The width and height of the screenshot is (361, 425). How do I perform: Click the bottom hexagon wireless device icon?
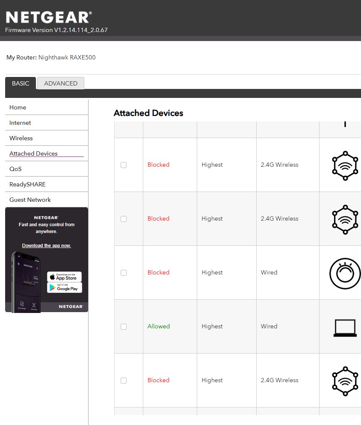(x=345, y=381)
